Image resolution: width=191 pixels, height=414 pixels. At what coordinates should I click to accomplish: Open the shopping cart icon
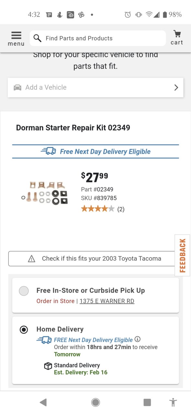(x=177, y=38)
